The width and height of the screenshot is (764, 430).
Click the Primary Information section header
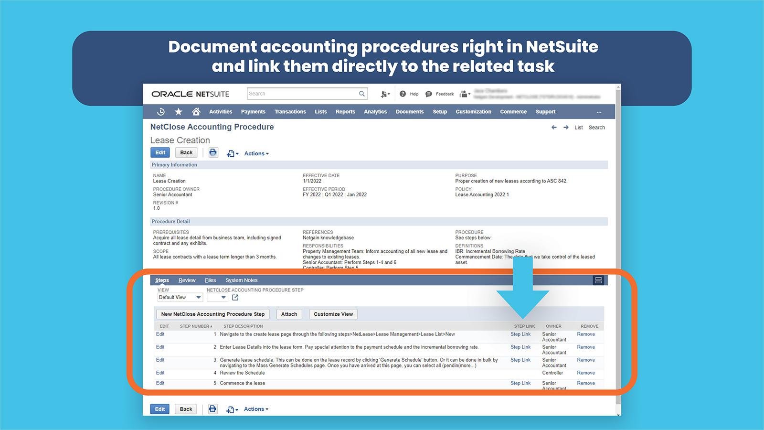pos(379,165)
